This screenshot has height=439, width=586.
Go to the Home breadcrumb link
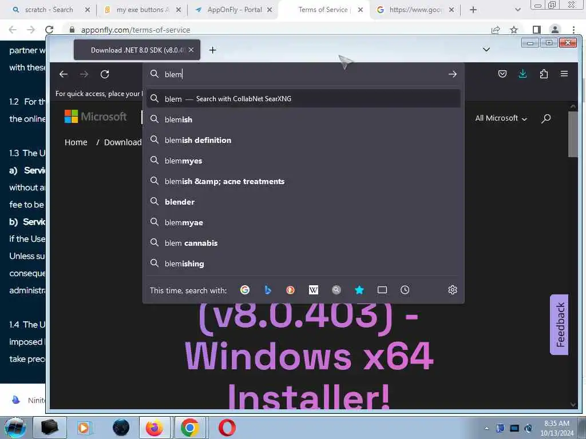click(76, 142)
